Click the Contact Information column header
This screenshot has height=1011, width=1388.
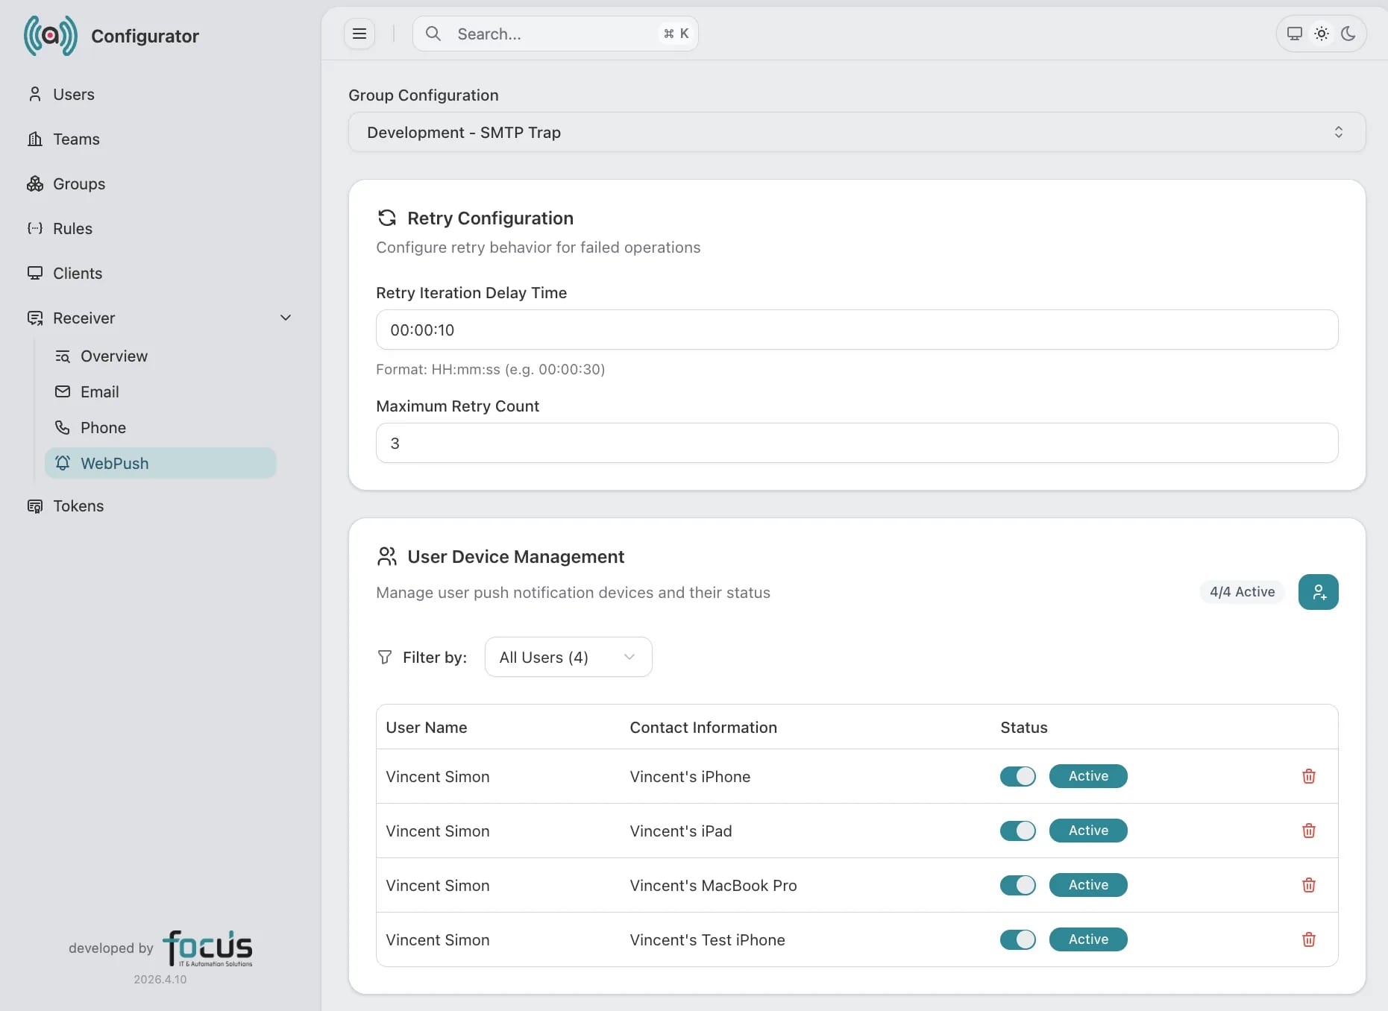pyautogui.click(x=703, y=728)
